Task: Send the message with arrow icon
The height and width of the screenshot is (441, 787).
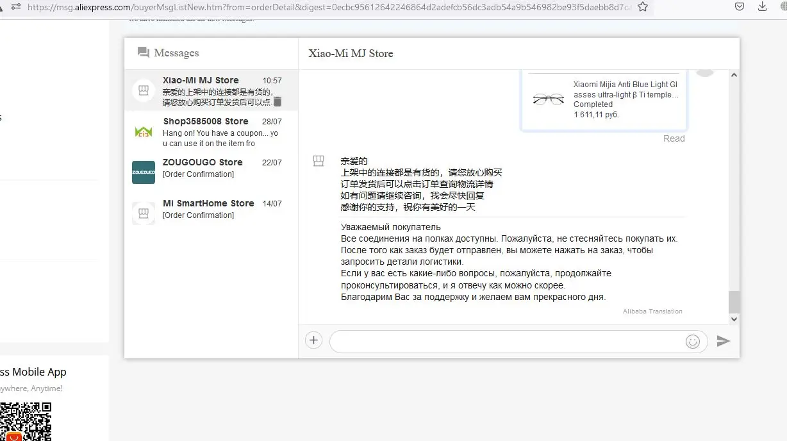Action: click(723, 341)
